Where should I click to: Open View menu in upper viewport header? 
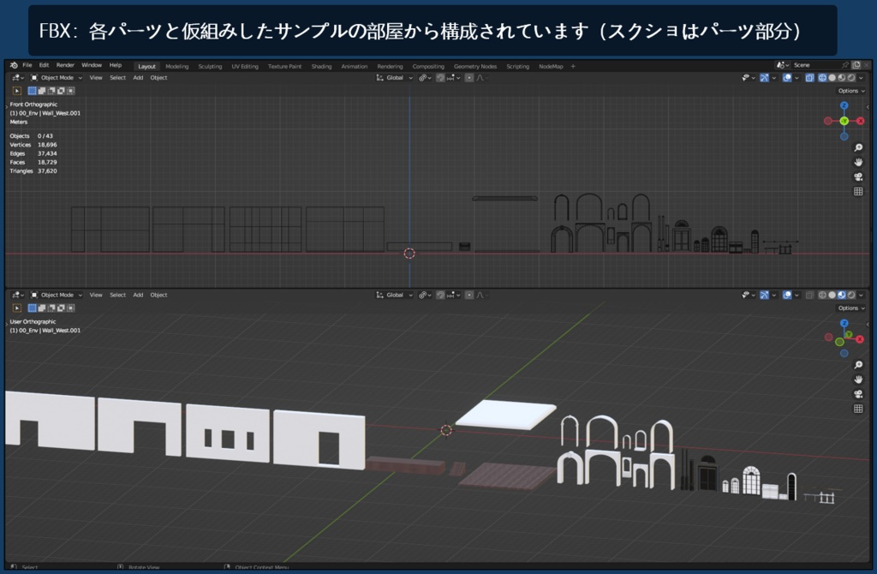96,78
